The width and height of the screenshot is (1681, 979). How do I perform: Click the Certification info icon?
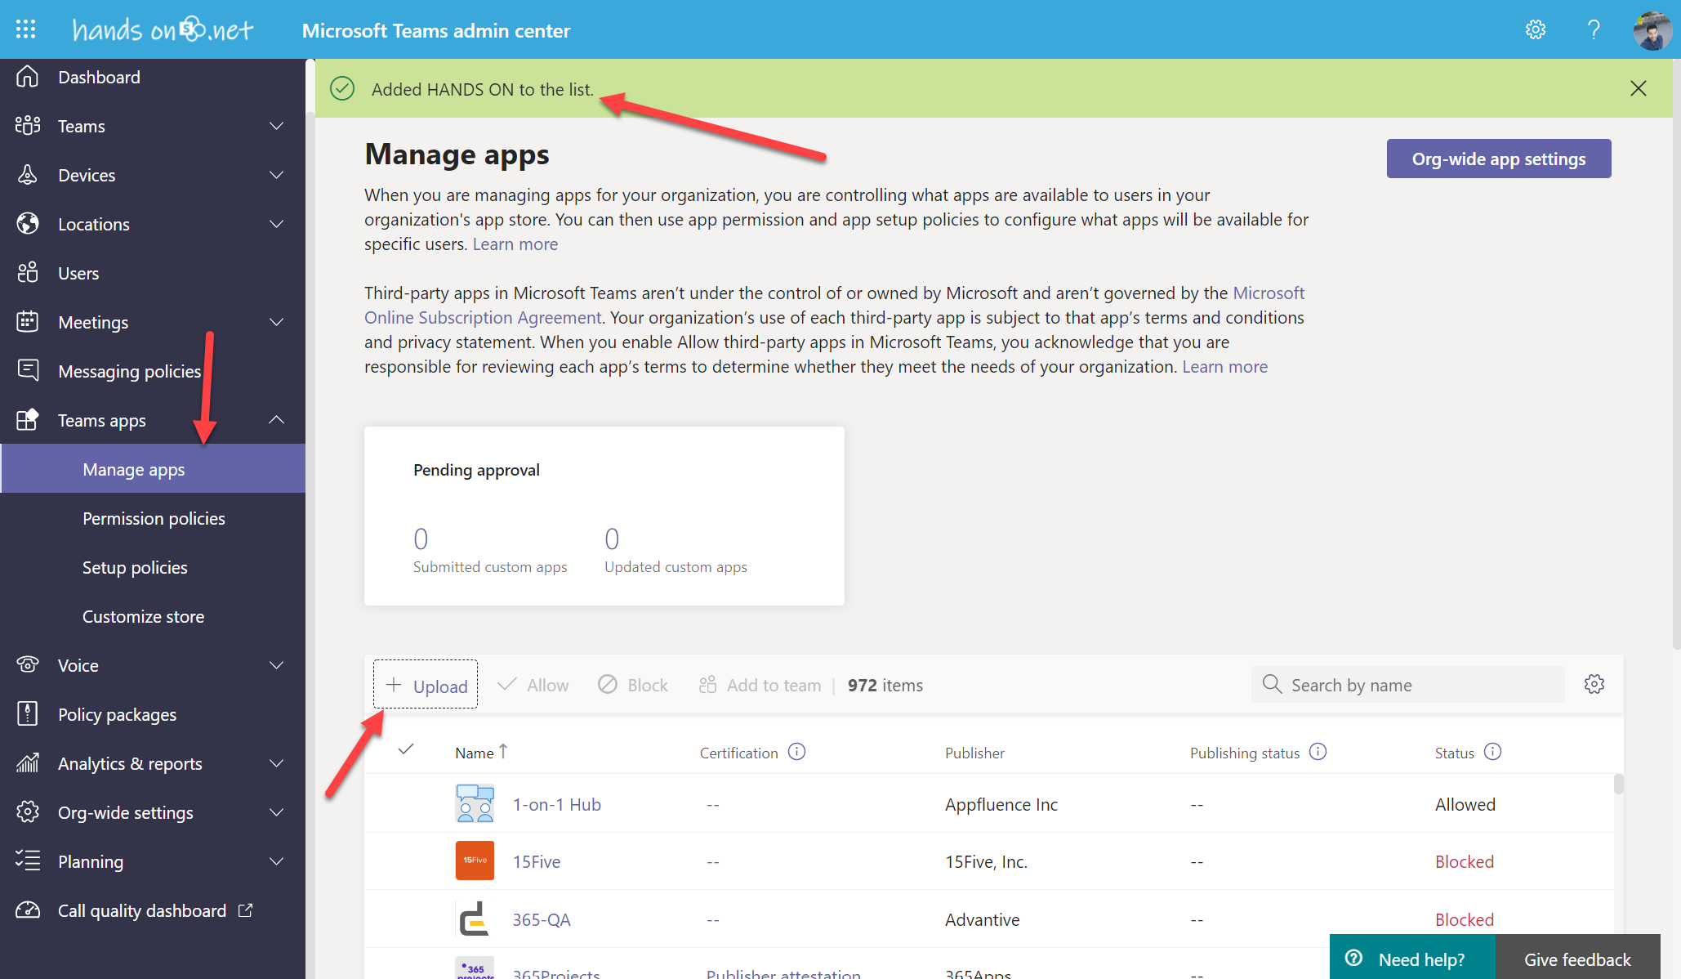click(796, 752)
